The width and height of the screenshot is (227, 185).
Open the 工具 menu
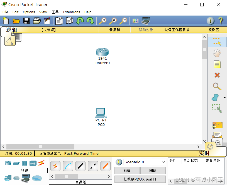pyautogui.click(x=55, y=12)
